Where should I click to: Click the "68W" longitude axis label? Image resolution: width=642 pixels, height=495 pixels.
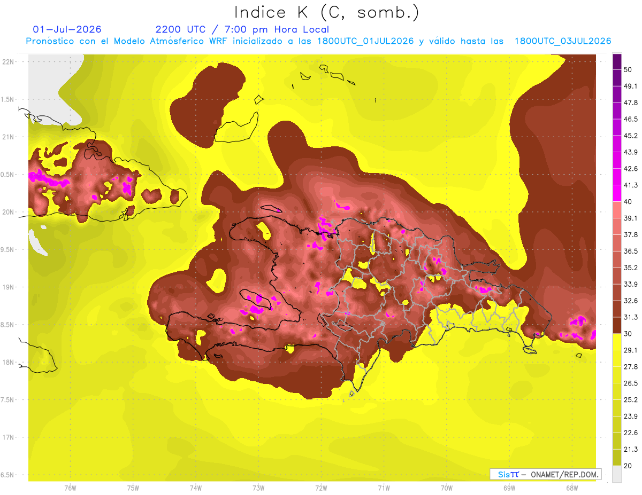tap(572, 489)
